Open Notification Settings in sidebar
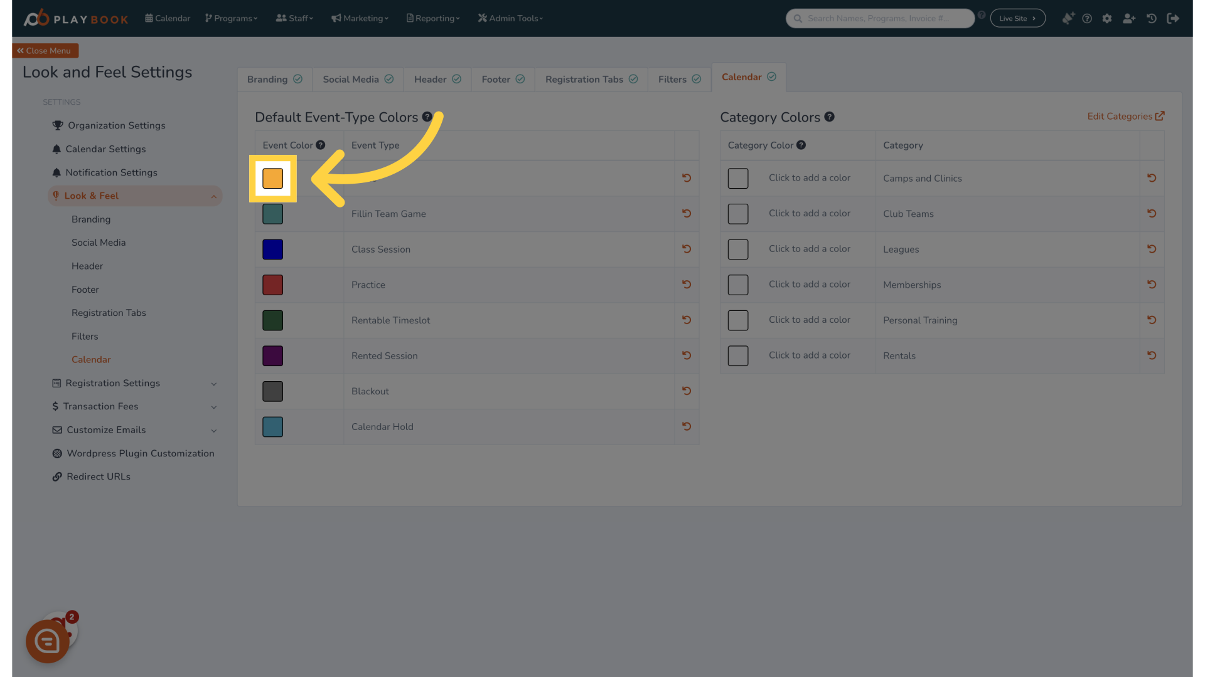Viewport: 1205px width, 677px height. [105, 172]
